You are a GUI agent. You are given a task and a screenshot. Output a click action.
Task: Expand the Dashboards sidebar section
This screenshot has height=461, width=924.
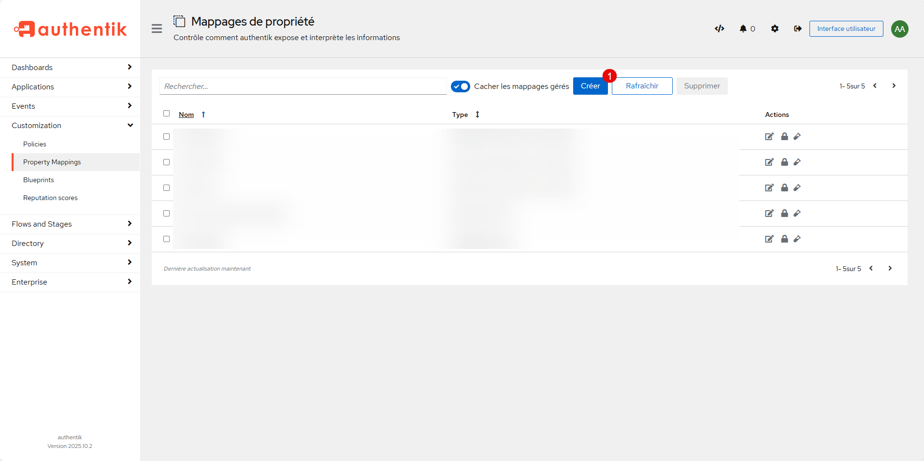point(70,68)
